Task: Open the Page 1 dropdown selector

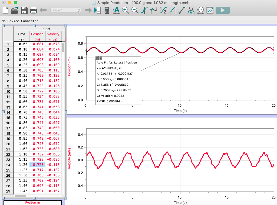Action: pyautogui.click(x=65, y=10)
